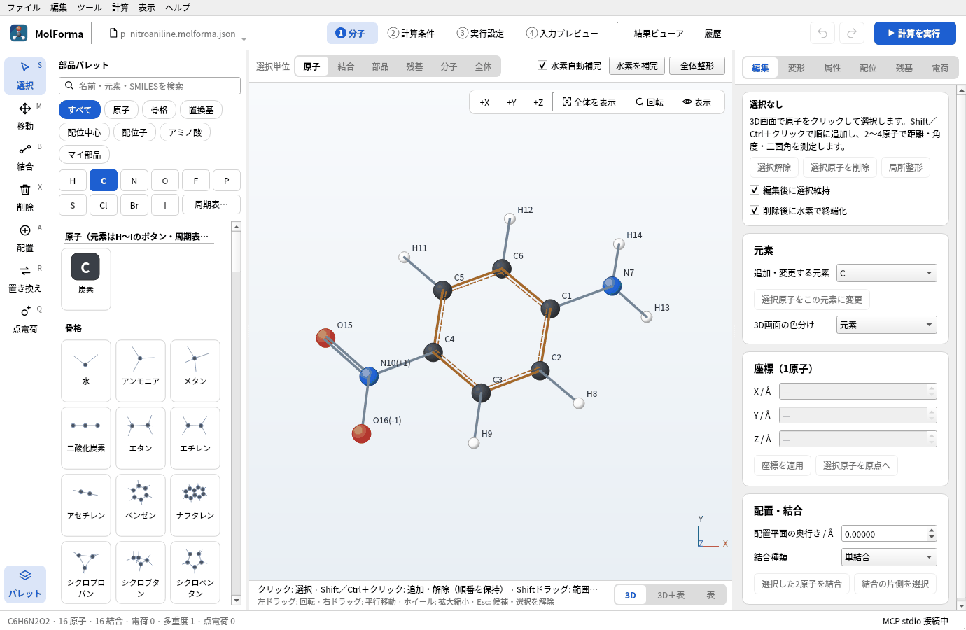
Task: Activate the 結合 bond tool
Action: (25, 157)
